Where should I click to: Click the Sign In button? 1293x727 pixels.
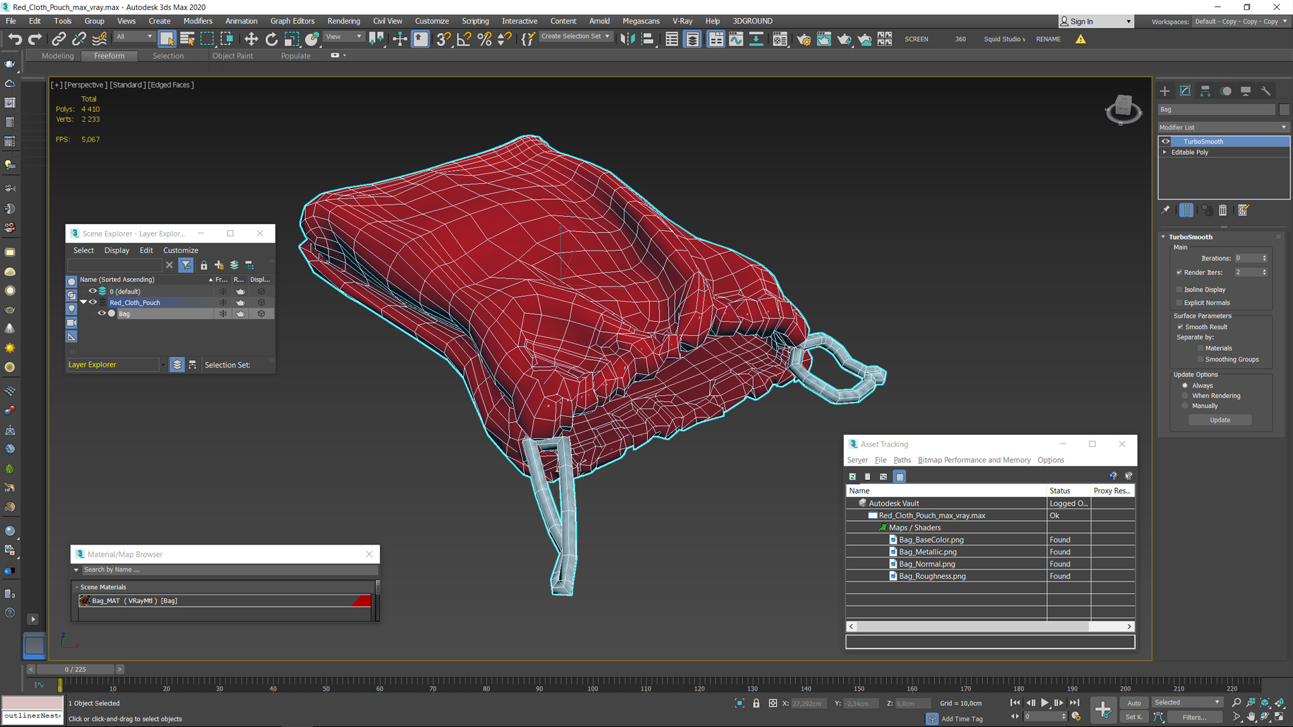point(1095,22)
